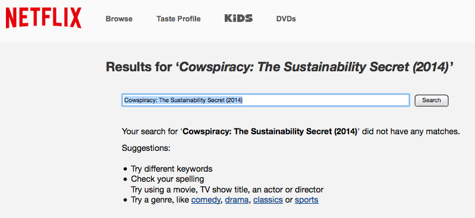The width and height of the screenshot is (475, 218).
Task: Click the 'Suggestions:' label
Action: point(146,149)
